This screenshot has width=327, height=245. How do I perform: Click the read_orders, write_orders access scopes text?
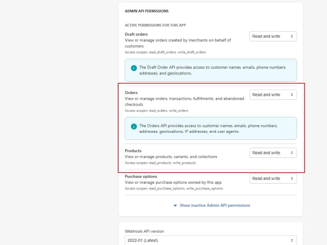coord(156,111)
